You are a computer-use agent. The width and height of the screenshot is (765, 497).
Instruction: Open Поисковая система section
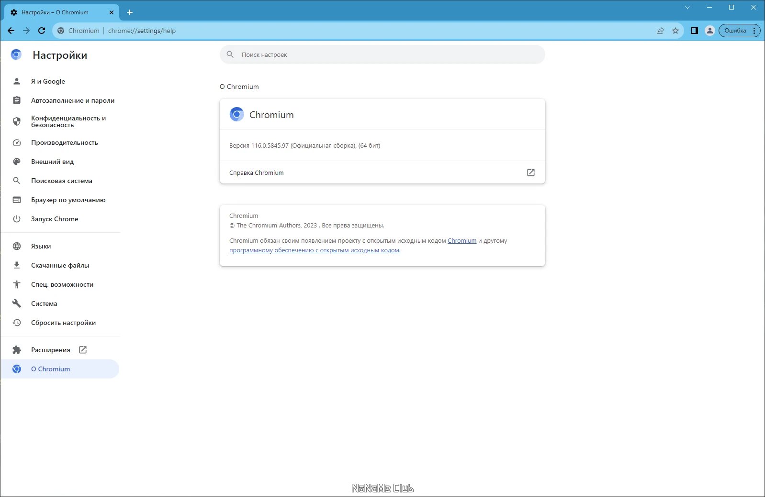(60, 181)
